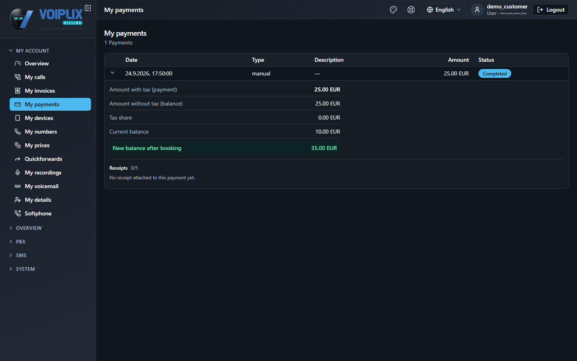Click the My prices coins icon
577x361 pixels.
pos(18,145)
